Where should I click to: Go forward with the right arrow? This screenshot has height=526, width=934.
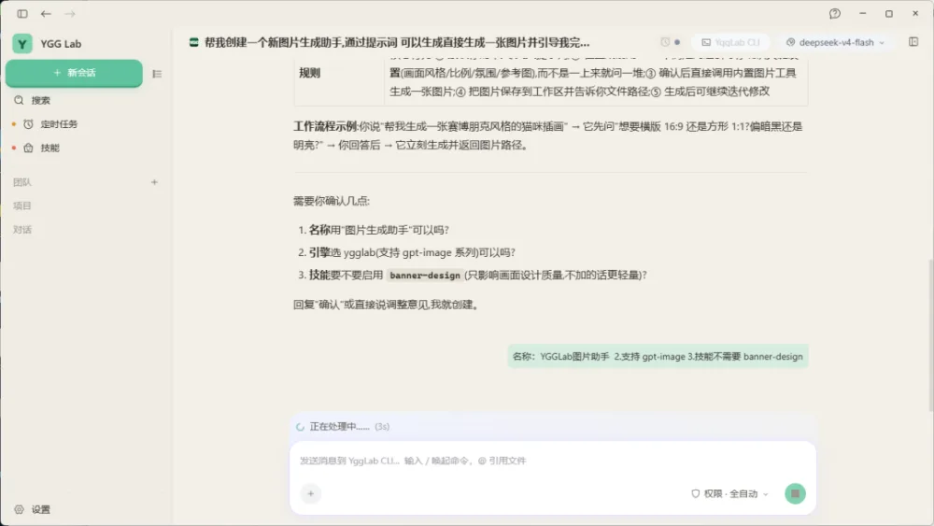70,13
